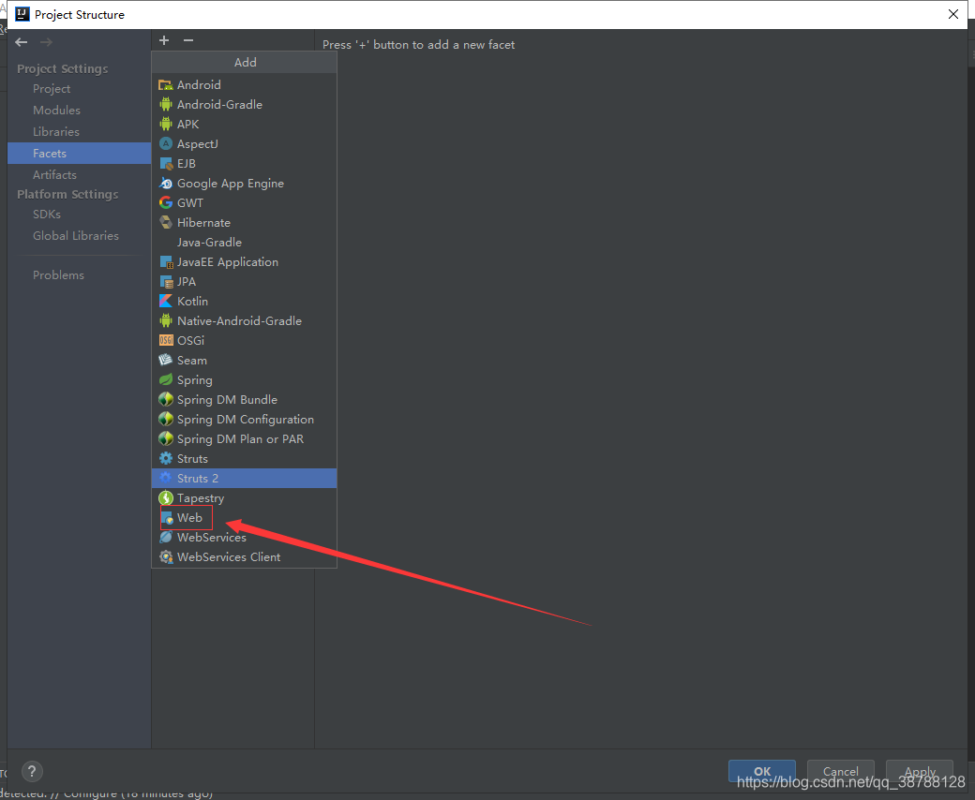Click the APK robot icon
The width and height of the screenshot is (975, 800).
(165, 125)
